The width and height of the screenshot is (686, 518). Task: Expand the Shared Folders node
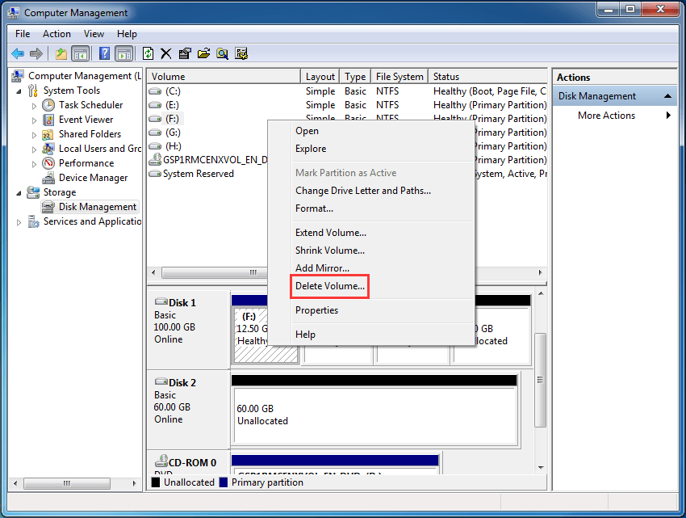click(x=34, y=135)
